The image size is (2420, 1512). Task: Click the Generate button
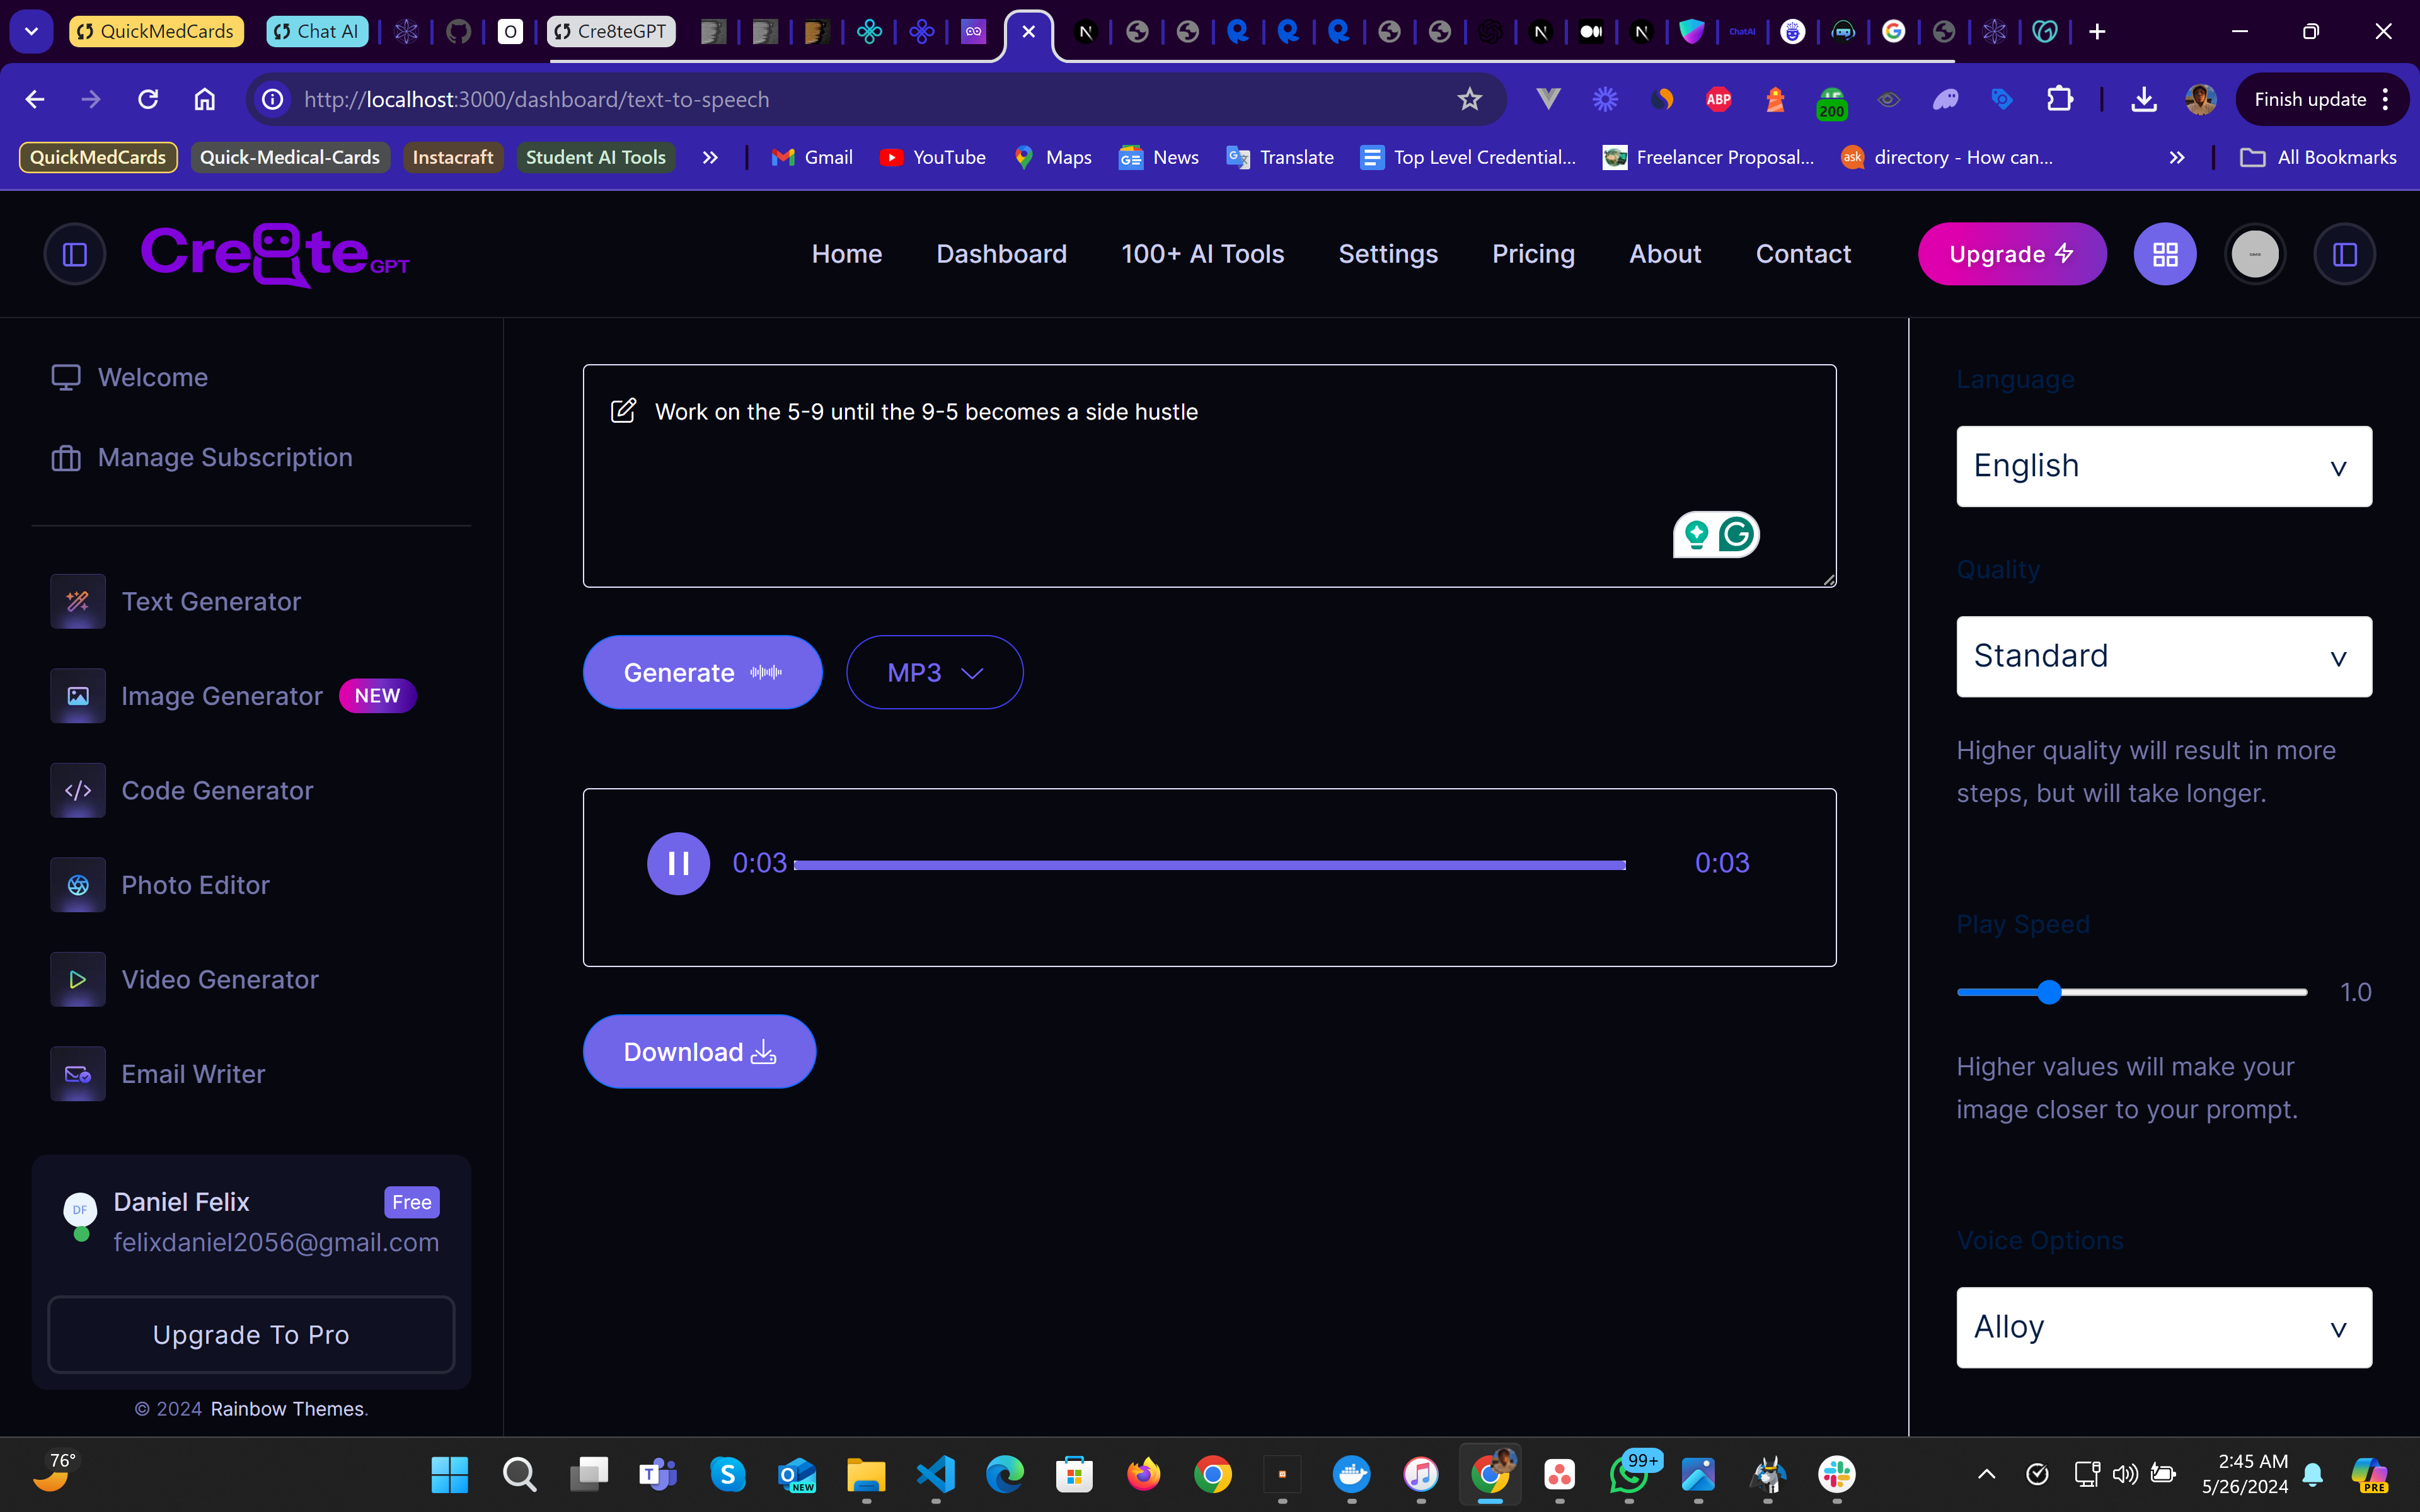click(x=702, y=673)
